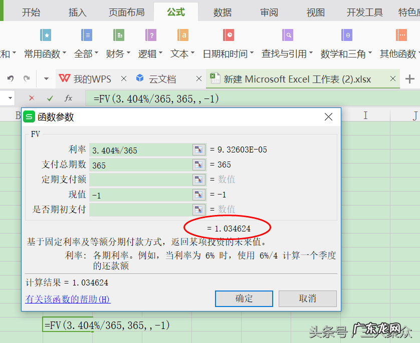Viewport: 420px width, 343px height.
Task: Expand the 财务 dropdown
Action: pyautogui.click(x=129, y=52)
